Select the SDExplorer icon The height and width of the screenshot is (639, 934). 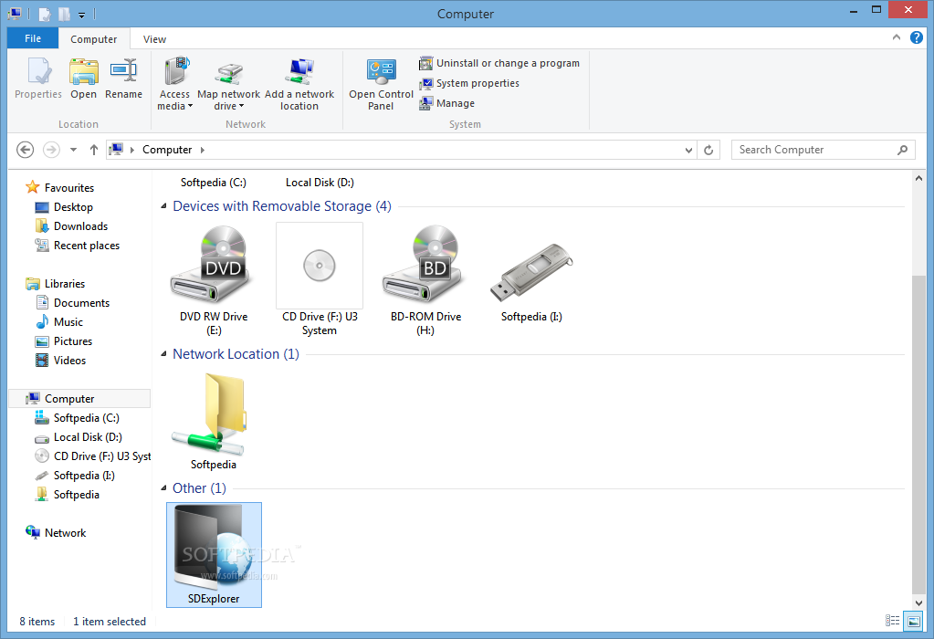(214, 555)
